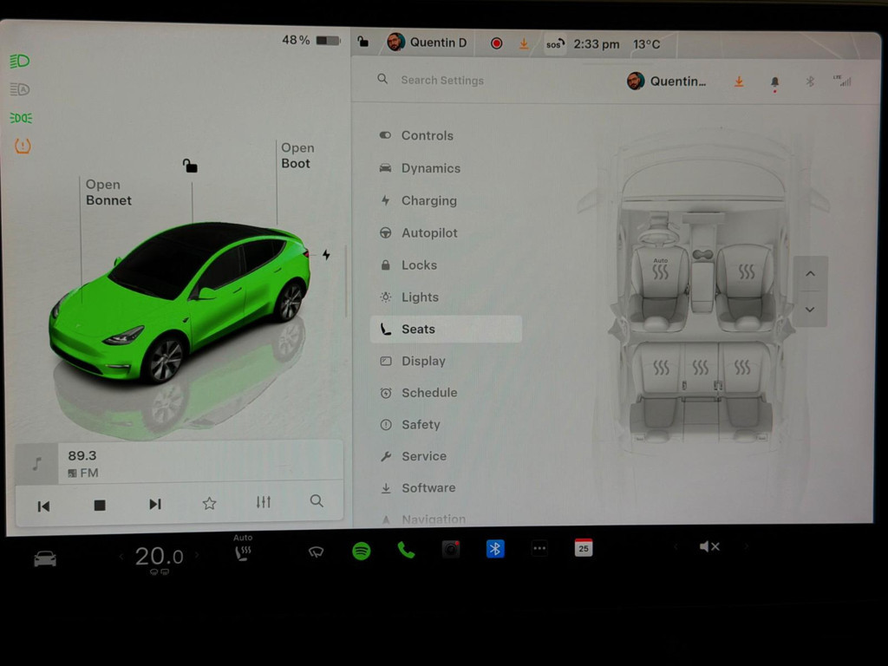
Task: Switch to the Charging settings tab
Action: click(430, 200)
